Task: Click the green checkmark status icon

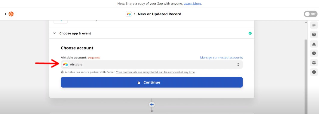Action: (x=250, y=33)
